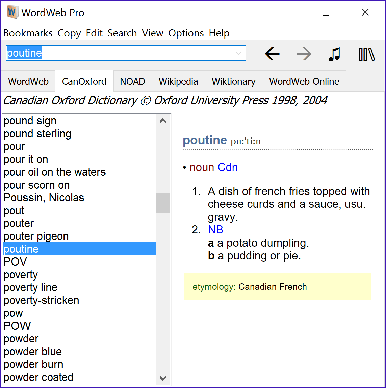Play pronunciation with the music note icon
386x388 pixels.
334,54
